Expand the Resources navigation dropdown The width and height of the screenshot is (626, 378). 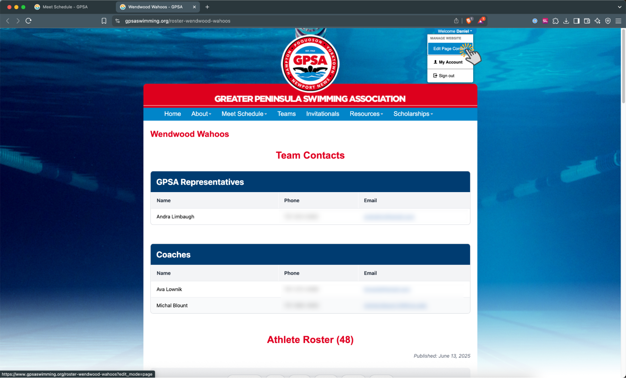pyautogui.click(x=366, y=114)
